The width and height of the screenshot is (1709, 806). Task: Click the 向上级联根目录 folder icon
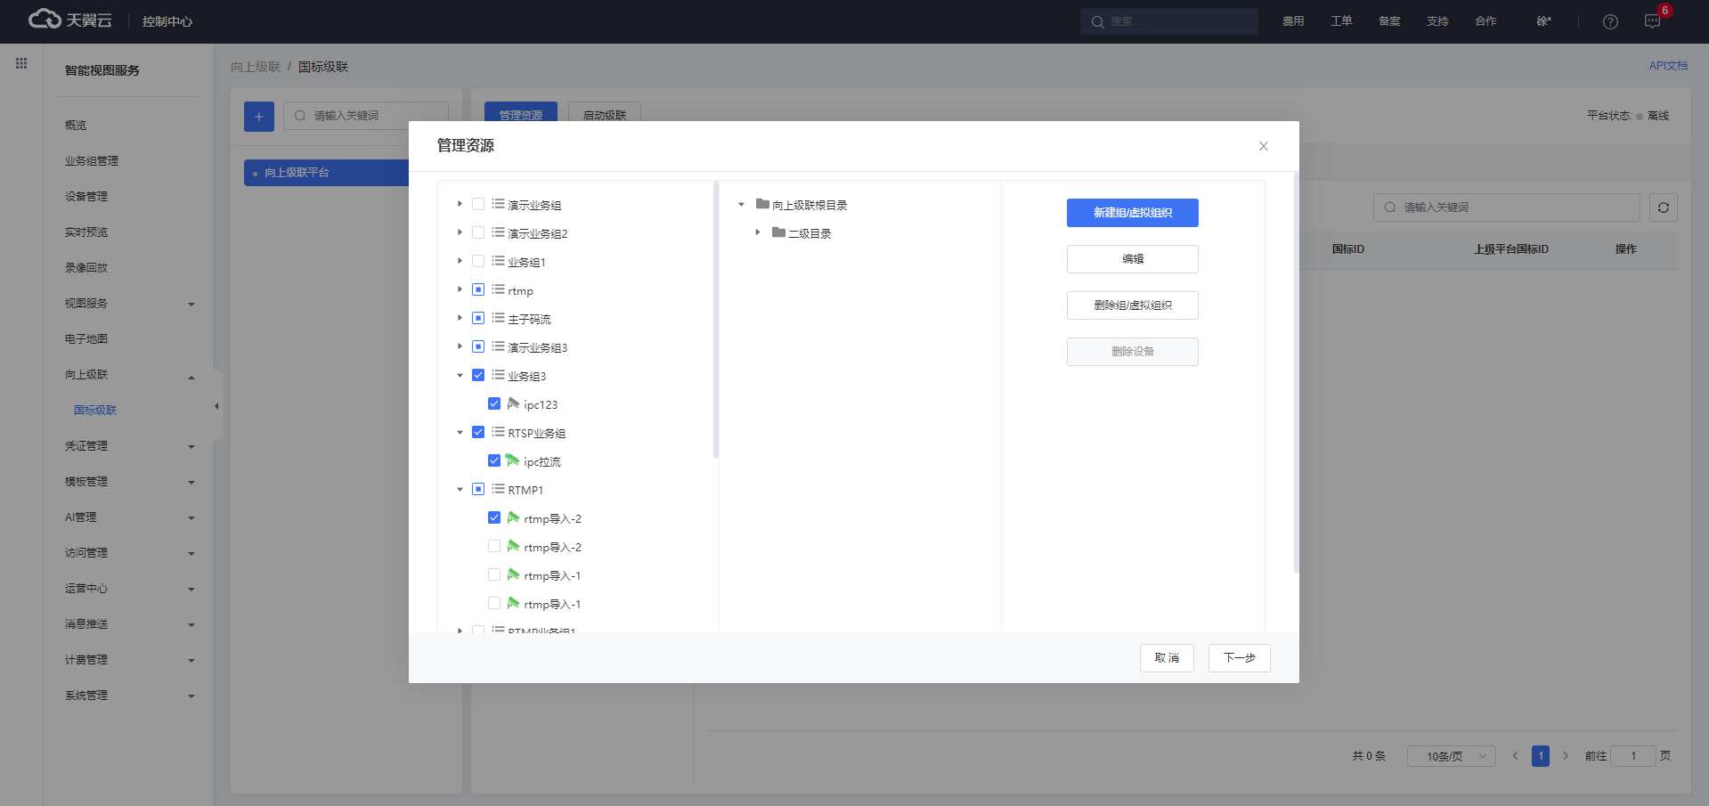click(762, 204)
